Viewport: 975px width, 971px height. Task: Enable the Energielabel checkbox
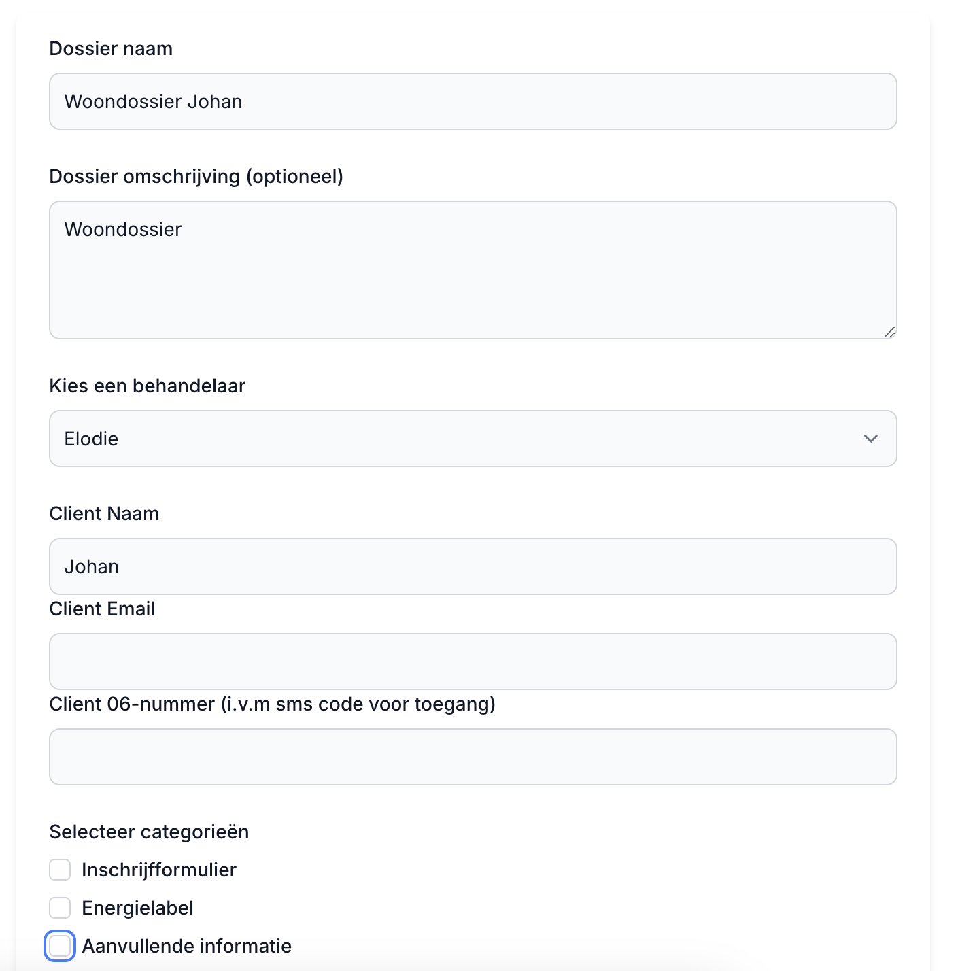click(60, 908)
